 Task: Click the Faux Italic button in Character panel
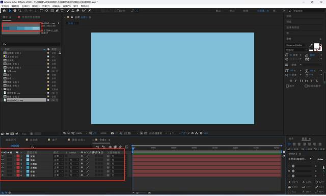(295, 80)
